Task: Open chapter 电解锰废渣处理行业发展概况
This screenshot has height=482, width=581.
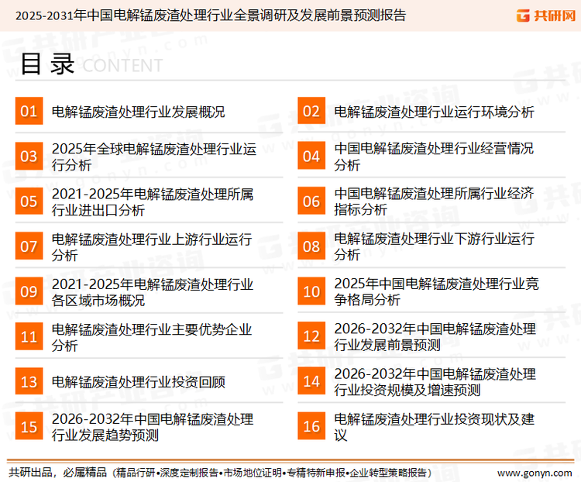Action: coord(138,112)
